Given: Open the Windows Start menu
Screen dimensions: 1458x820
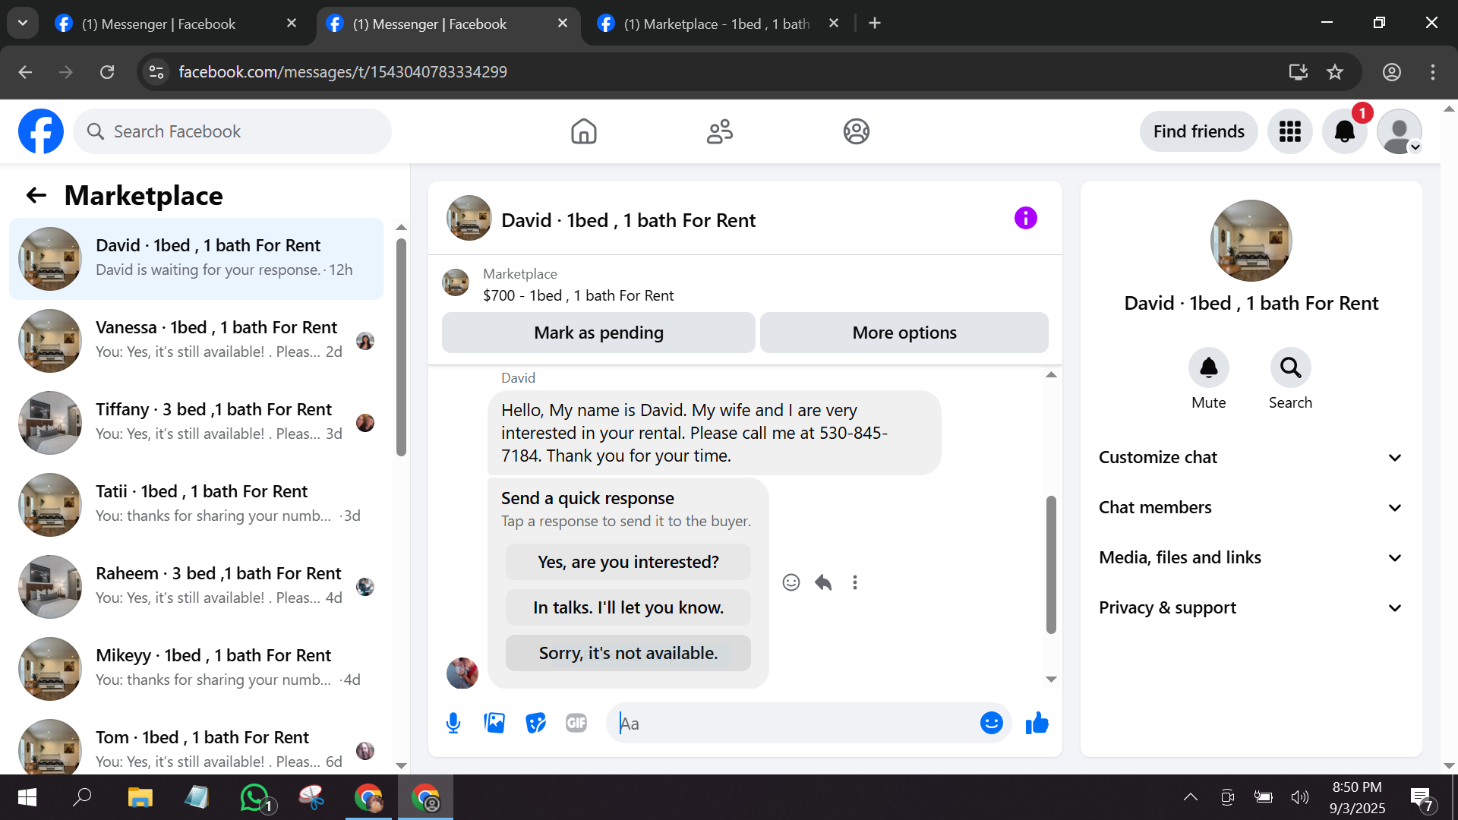Looking at the screenshot, I should (27, 797).
